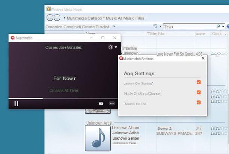Rate the SUBWAYS-PMADI track stars
Viewport: 229px width, 154px height.
pyautogui.click(x=219, y=133)
